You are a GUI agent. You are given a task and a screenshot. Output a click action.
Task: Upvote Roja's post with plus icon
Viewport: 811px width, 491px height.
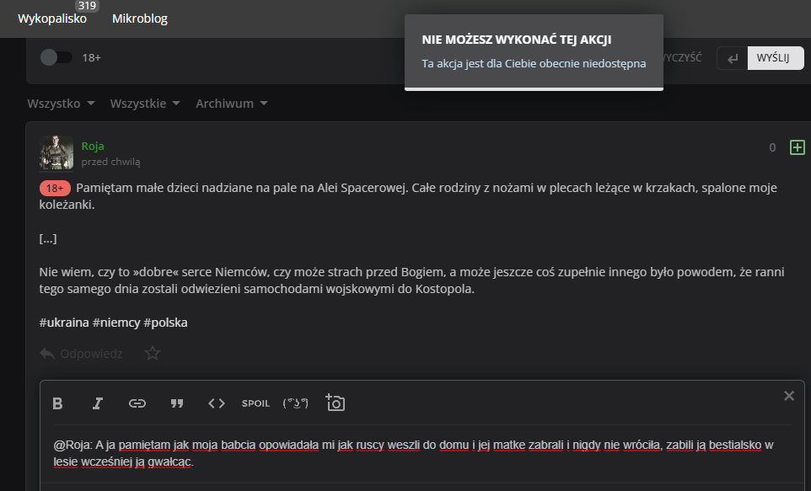pyautogui.click(x=797, y=147)
